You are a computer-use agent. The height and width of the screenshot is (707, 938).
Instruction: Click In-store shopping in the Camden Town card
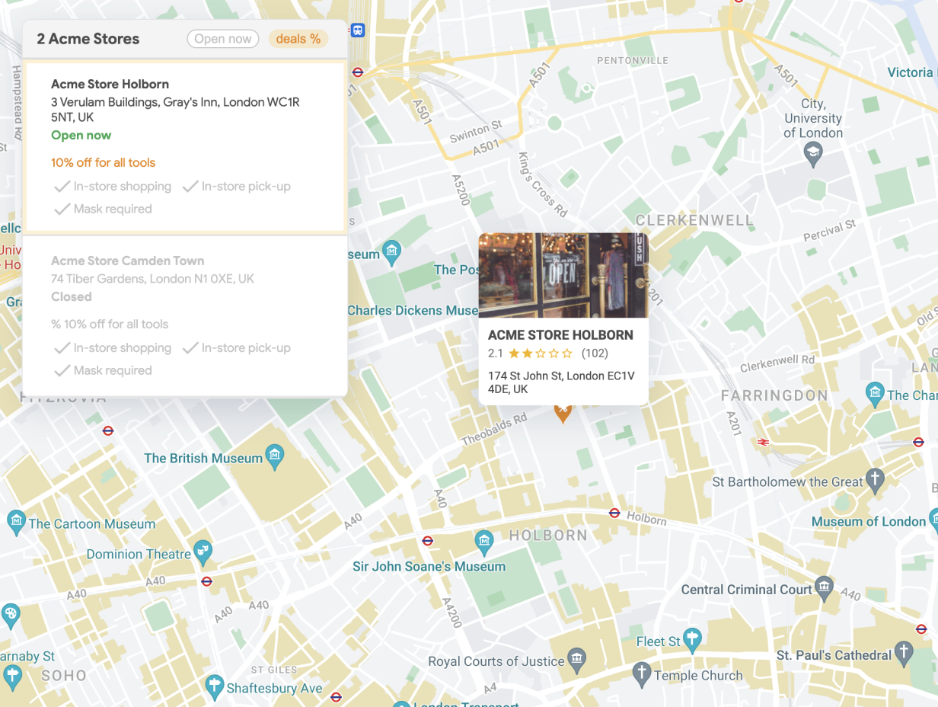click(x=113, y=348)
